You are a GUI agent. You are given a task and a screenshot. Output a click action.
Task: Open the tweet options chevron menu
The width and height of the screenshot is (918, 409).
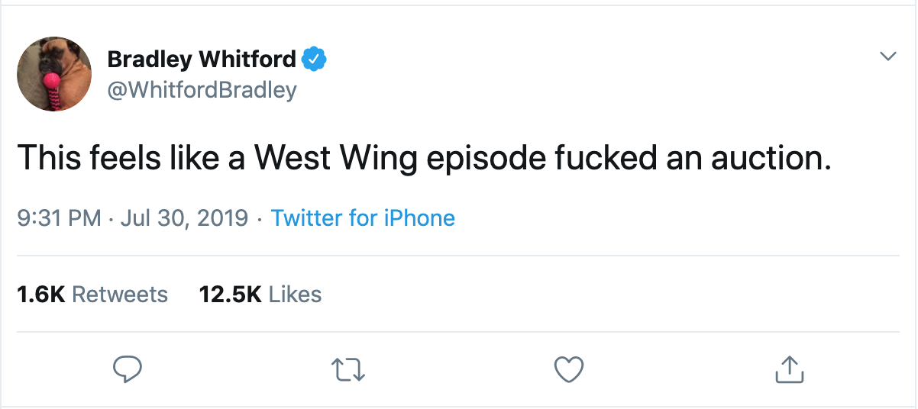(x=887, y=56)
